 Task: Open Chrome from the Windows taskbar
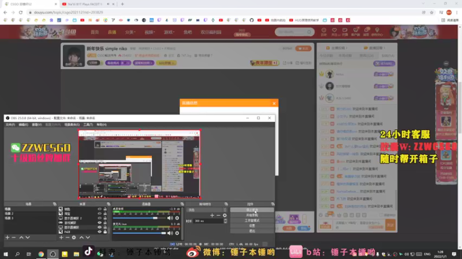coord(41,254)
